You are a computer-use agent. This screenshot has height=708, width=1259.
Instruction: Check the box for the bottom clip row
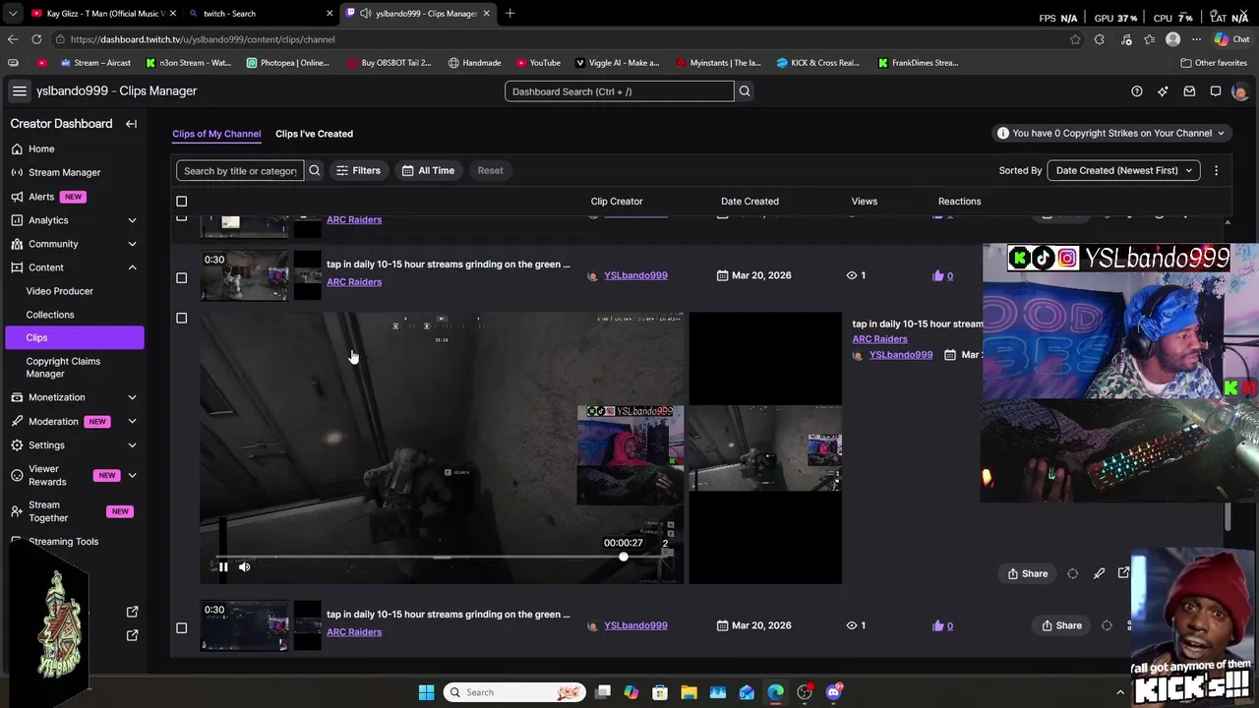click(181, 627)
